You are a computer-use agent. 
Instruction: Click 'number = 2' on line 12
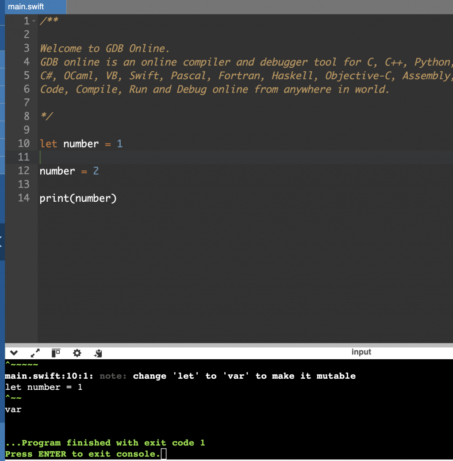coord(69,171)
